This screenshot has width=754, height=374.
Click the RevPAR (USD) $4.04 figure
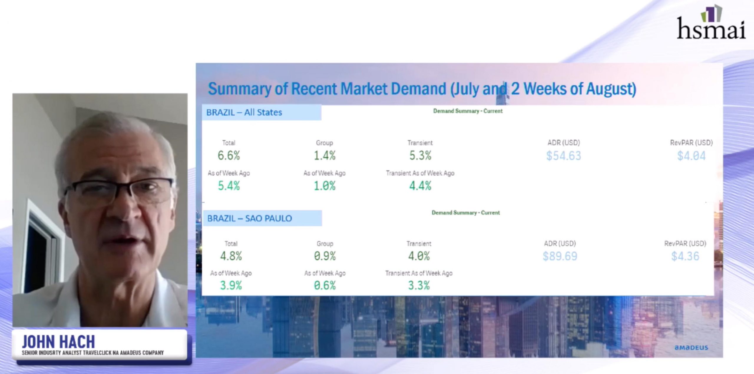tap(691, 156)
